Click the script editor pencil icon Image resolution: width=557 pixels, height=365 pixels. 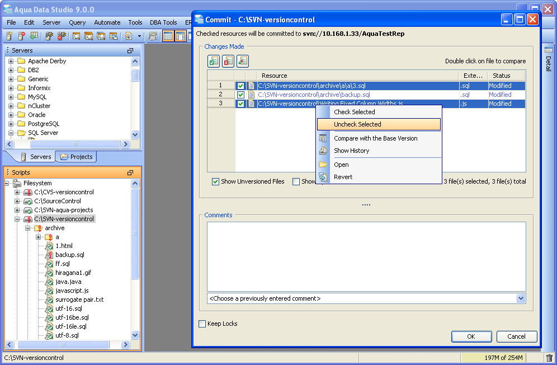pos(129,36)
